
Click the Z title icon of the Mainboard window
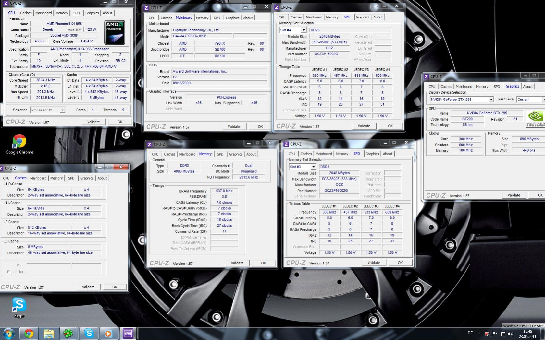coord(146,8)
